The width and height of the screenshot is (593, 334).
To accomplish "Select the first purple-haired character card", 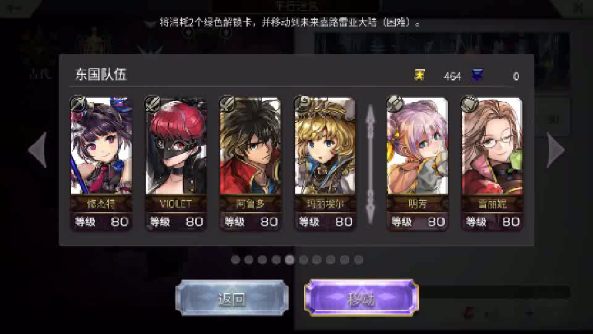I will [101, 163].
